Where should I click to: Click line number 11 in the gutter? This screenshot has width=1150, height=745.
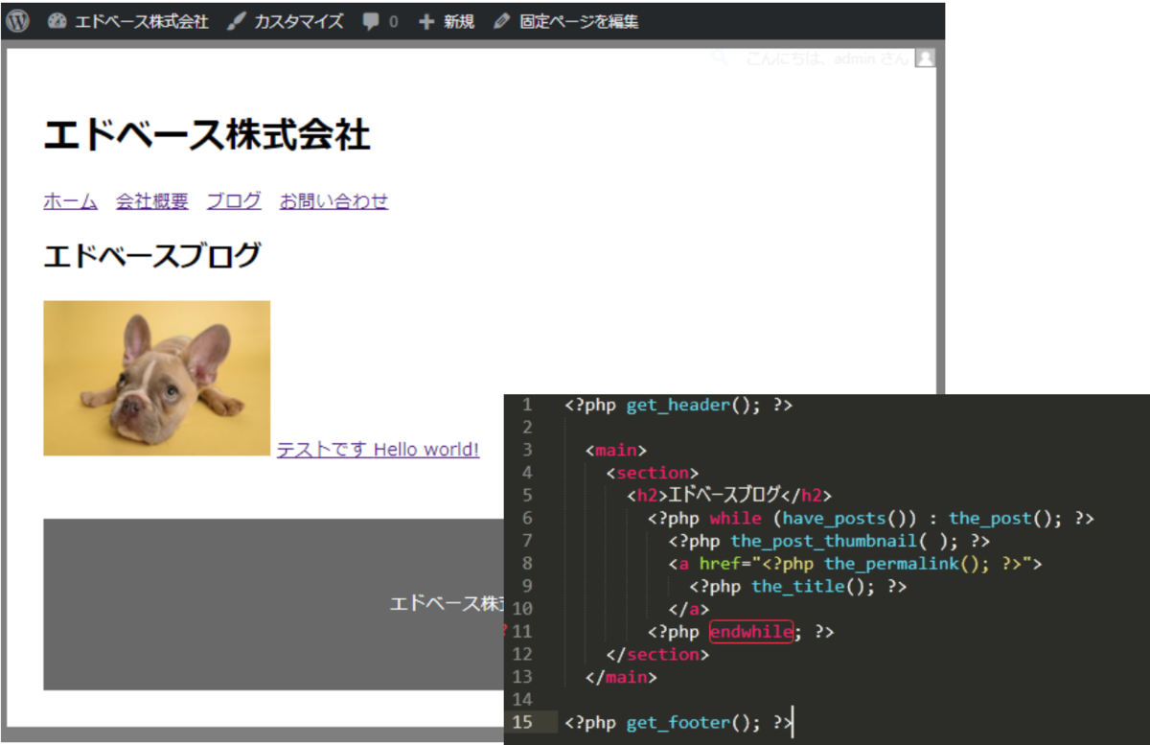coord(522,632)
